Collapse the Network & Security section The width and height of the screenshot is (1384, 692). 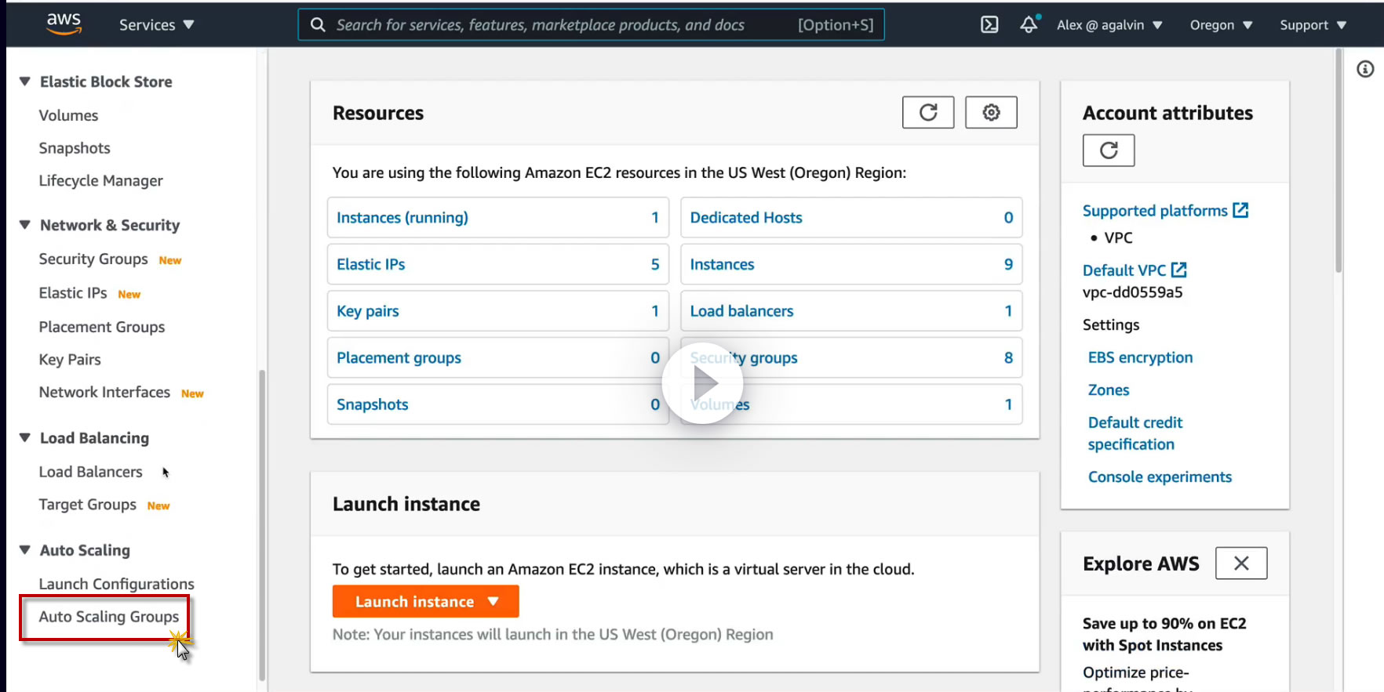tap(25, 225)
